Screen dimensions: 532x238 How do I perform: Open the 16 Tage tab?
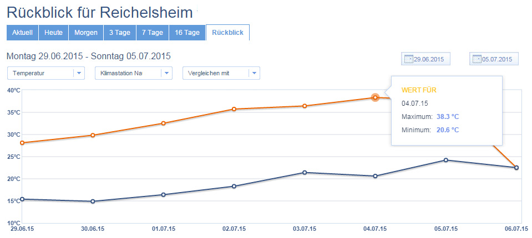pyautogui.click(x=187, y=33)
